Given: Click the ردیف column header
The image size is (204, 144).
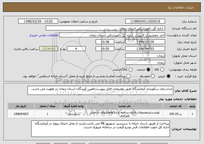Looking at the screenshot, I should click(x=192, y=106).
